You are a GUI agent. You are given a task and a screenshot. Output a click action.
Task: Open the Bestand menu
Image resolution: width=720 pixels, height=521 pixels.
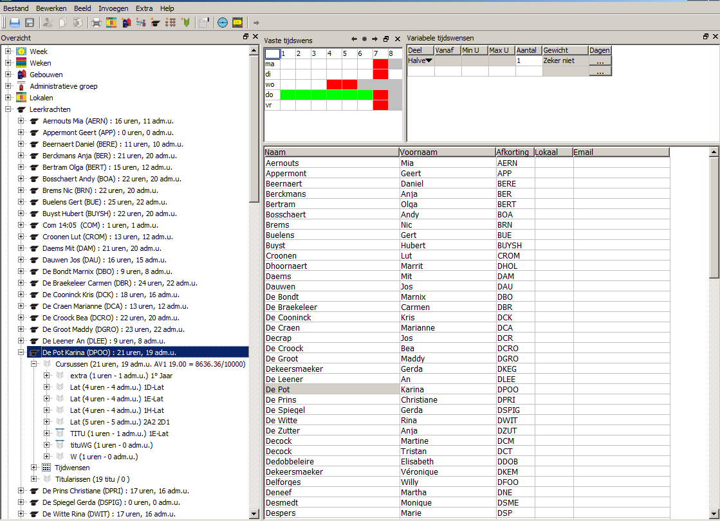(x=16, y=8)
